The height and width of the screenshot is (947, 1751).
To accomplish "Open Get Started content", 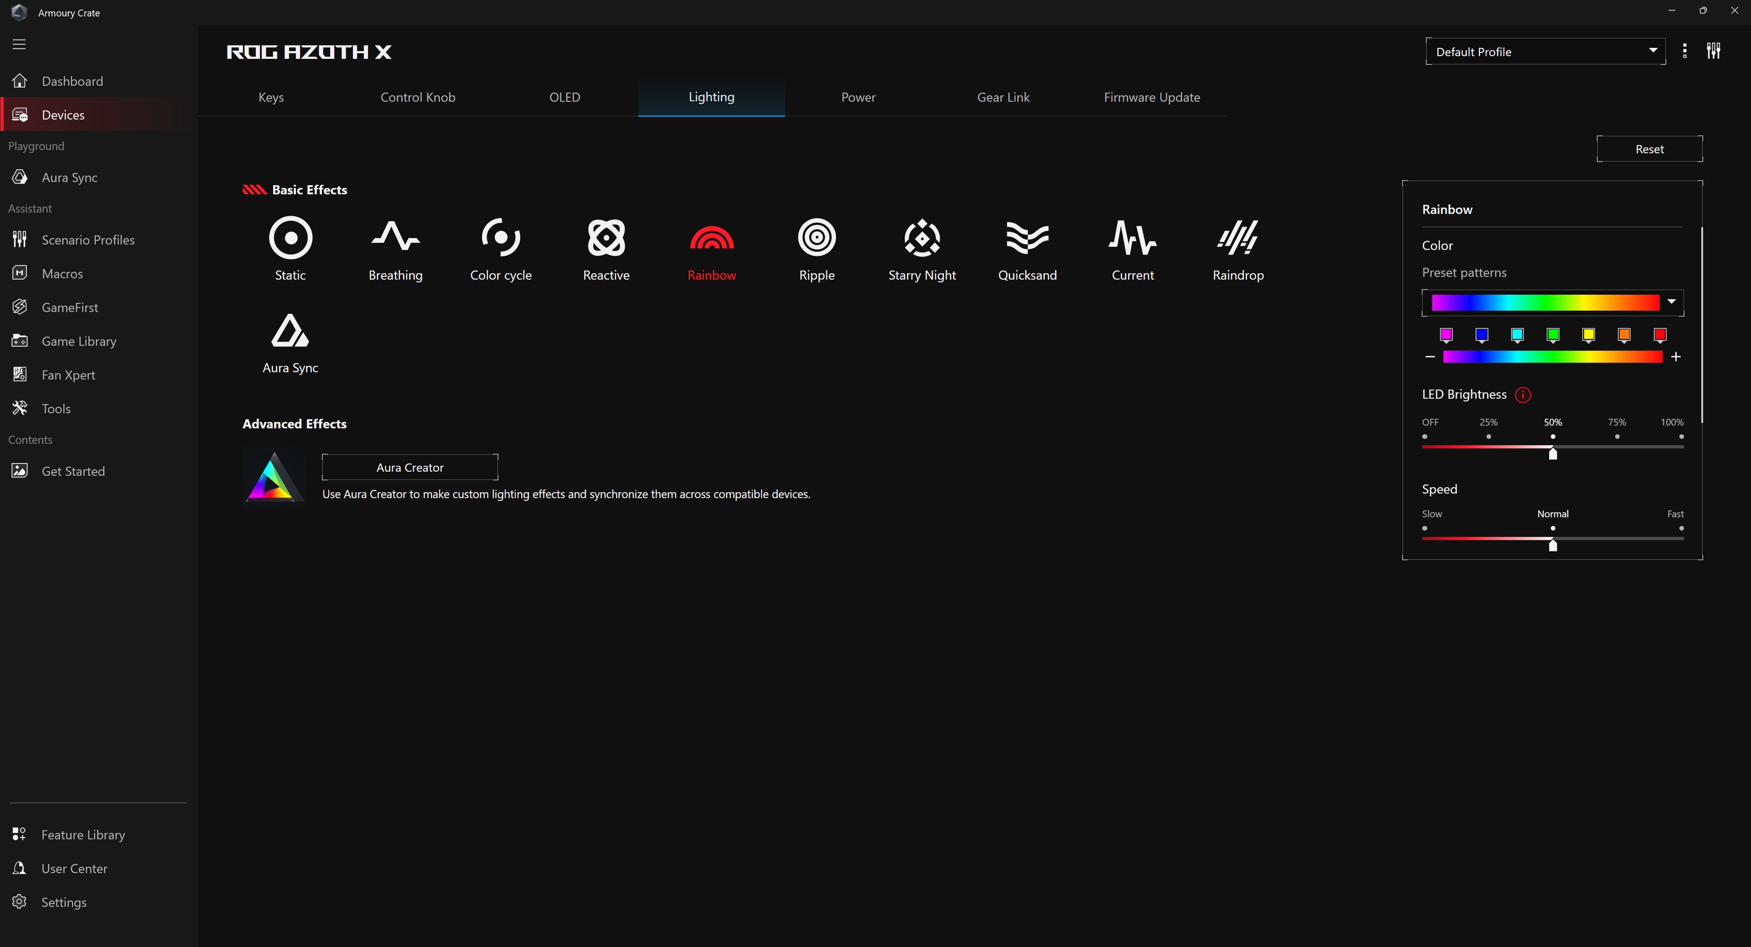I will [x=98, y=471].
